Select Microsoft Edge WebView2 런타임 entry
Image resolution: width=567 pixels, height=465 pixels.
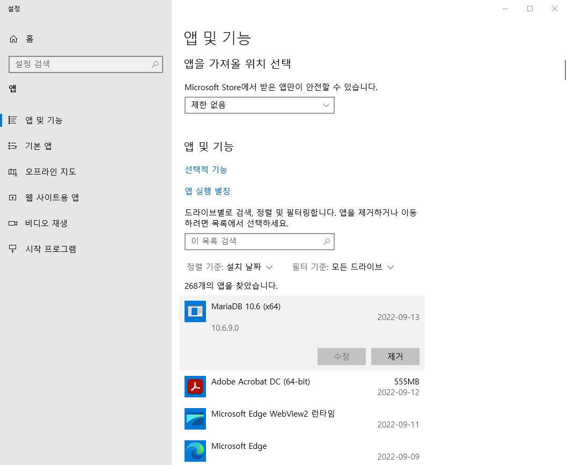point(302,419)
